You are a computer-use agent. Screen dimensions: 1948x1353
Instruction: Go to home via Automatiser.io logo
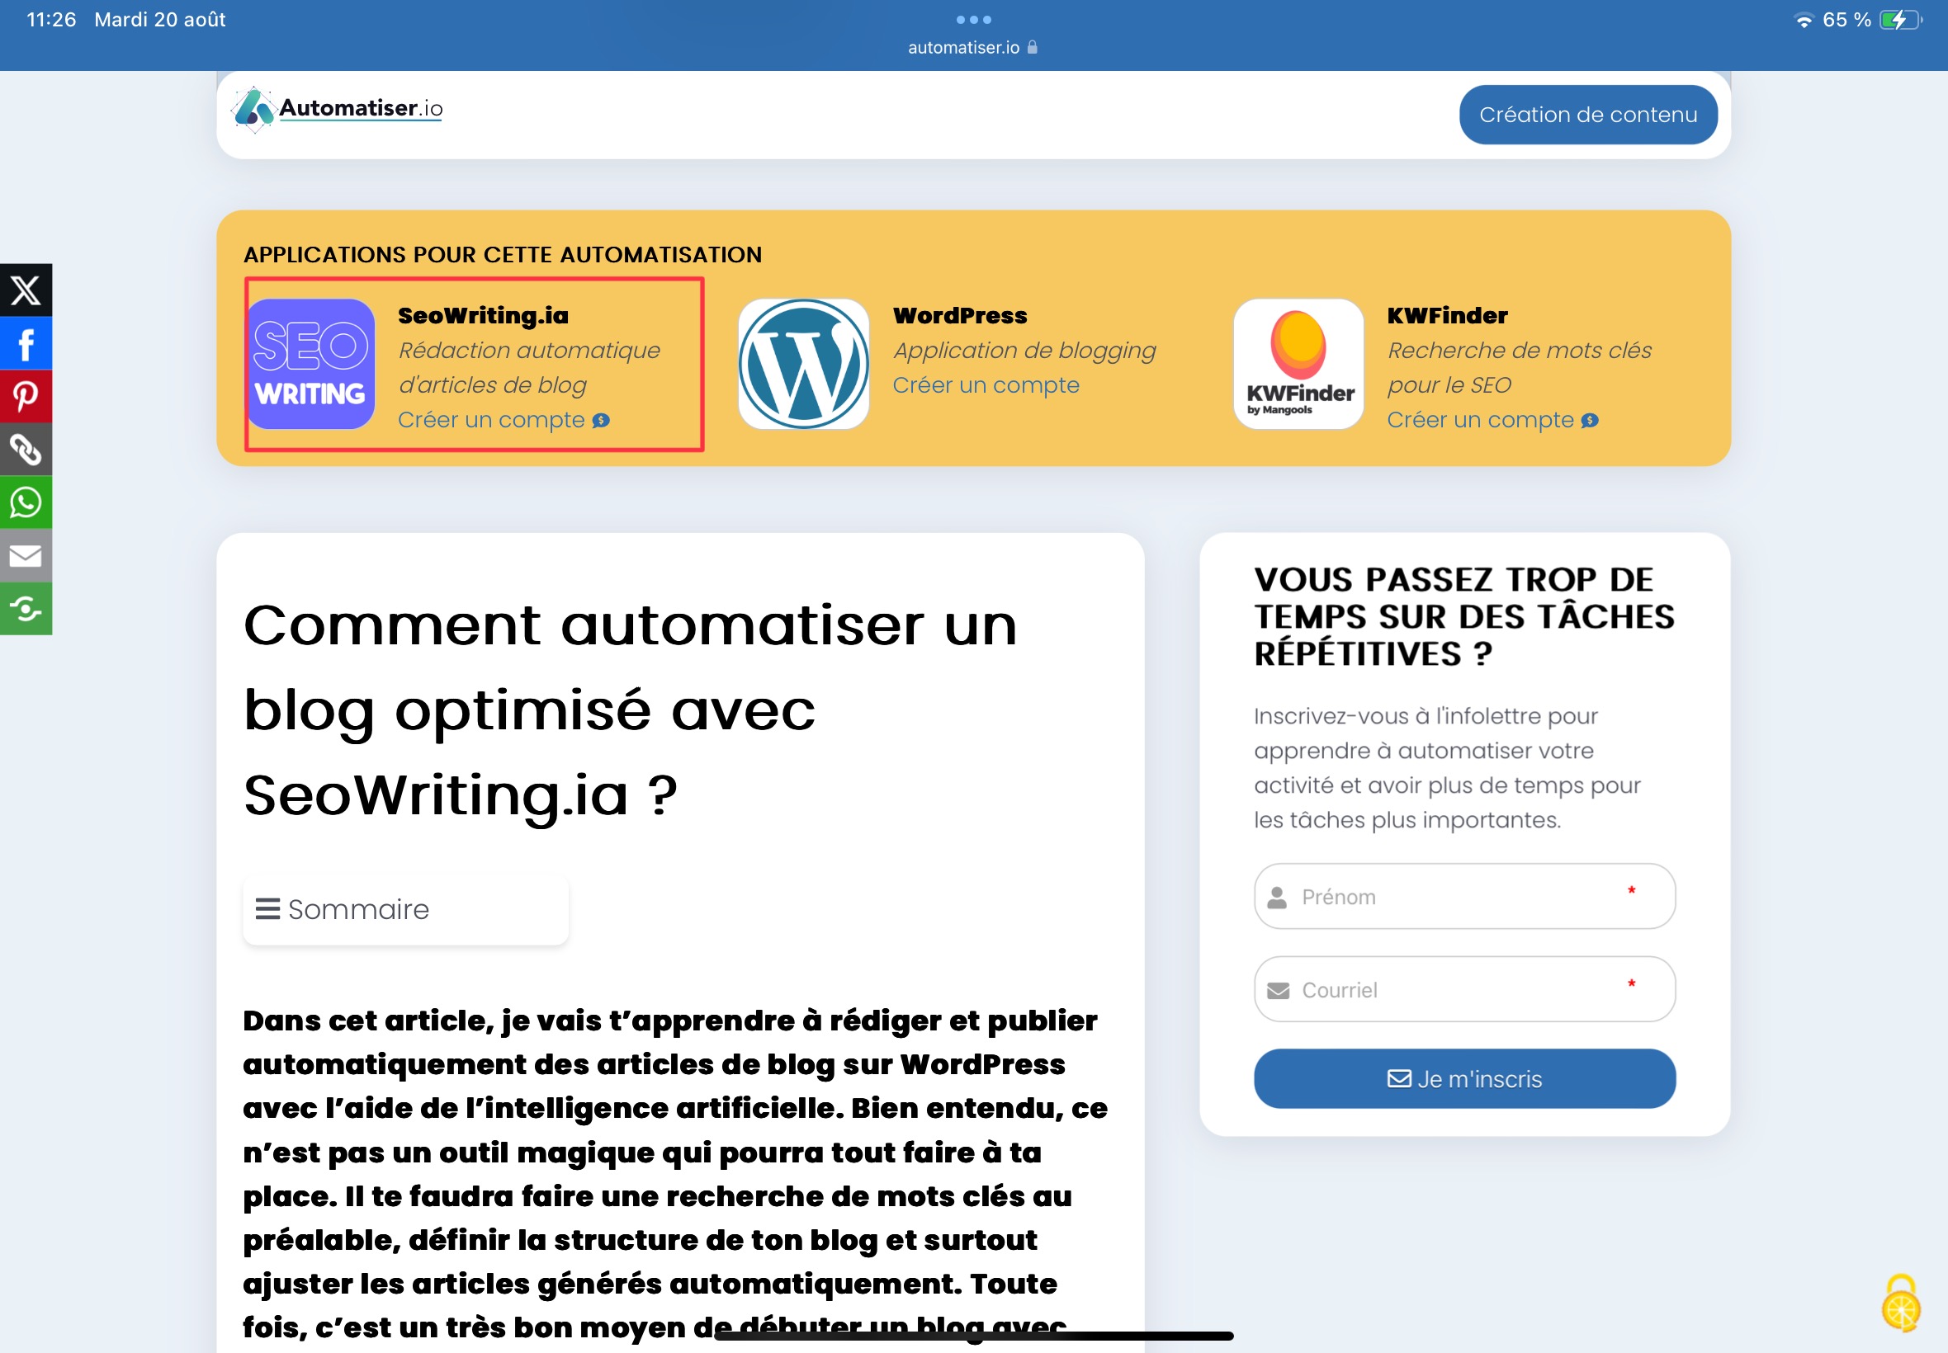tap(337, 109)
